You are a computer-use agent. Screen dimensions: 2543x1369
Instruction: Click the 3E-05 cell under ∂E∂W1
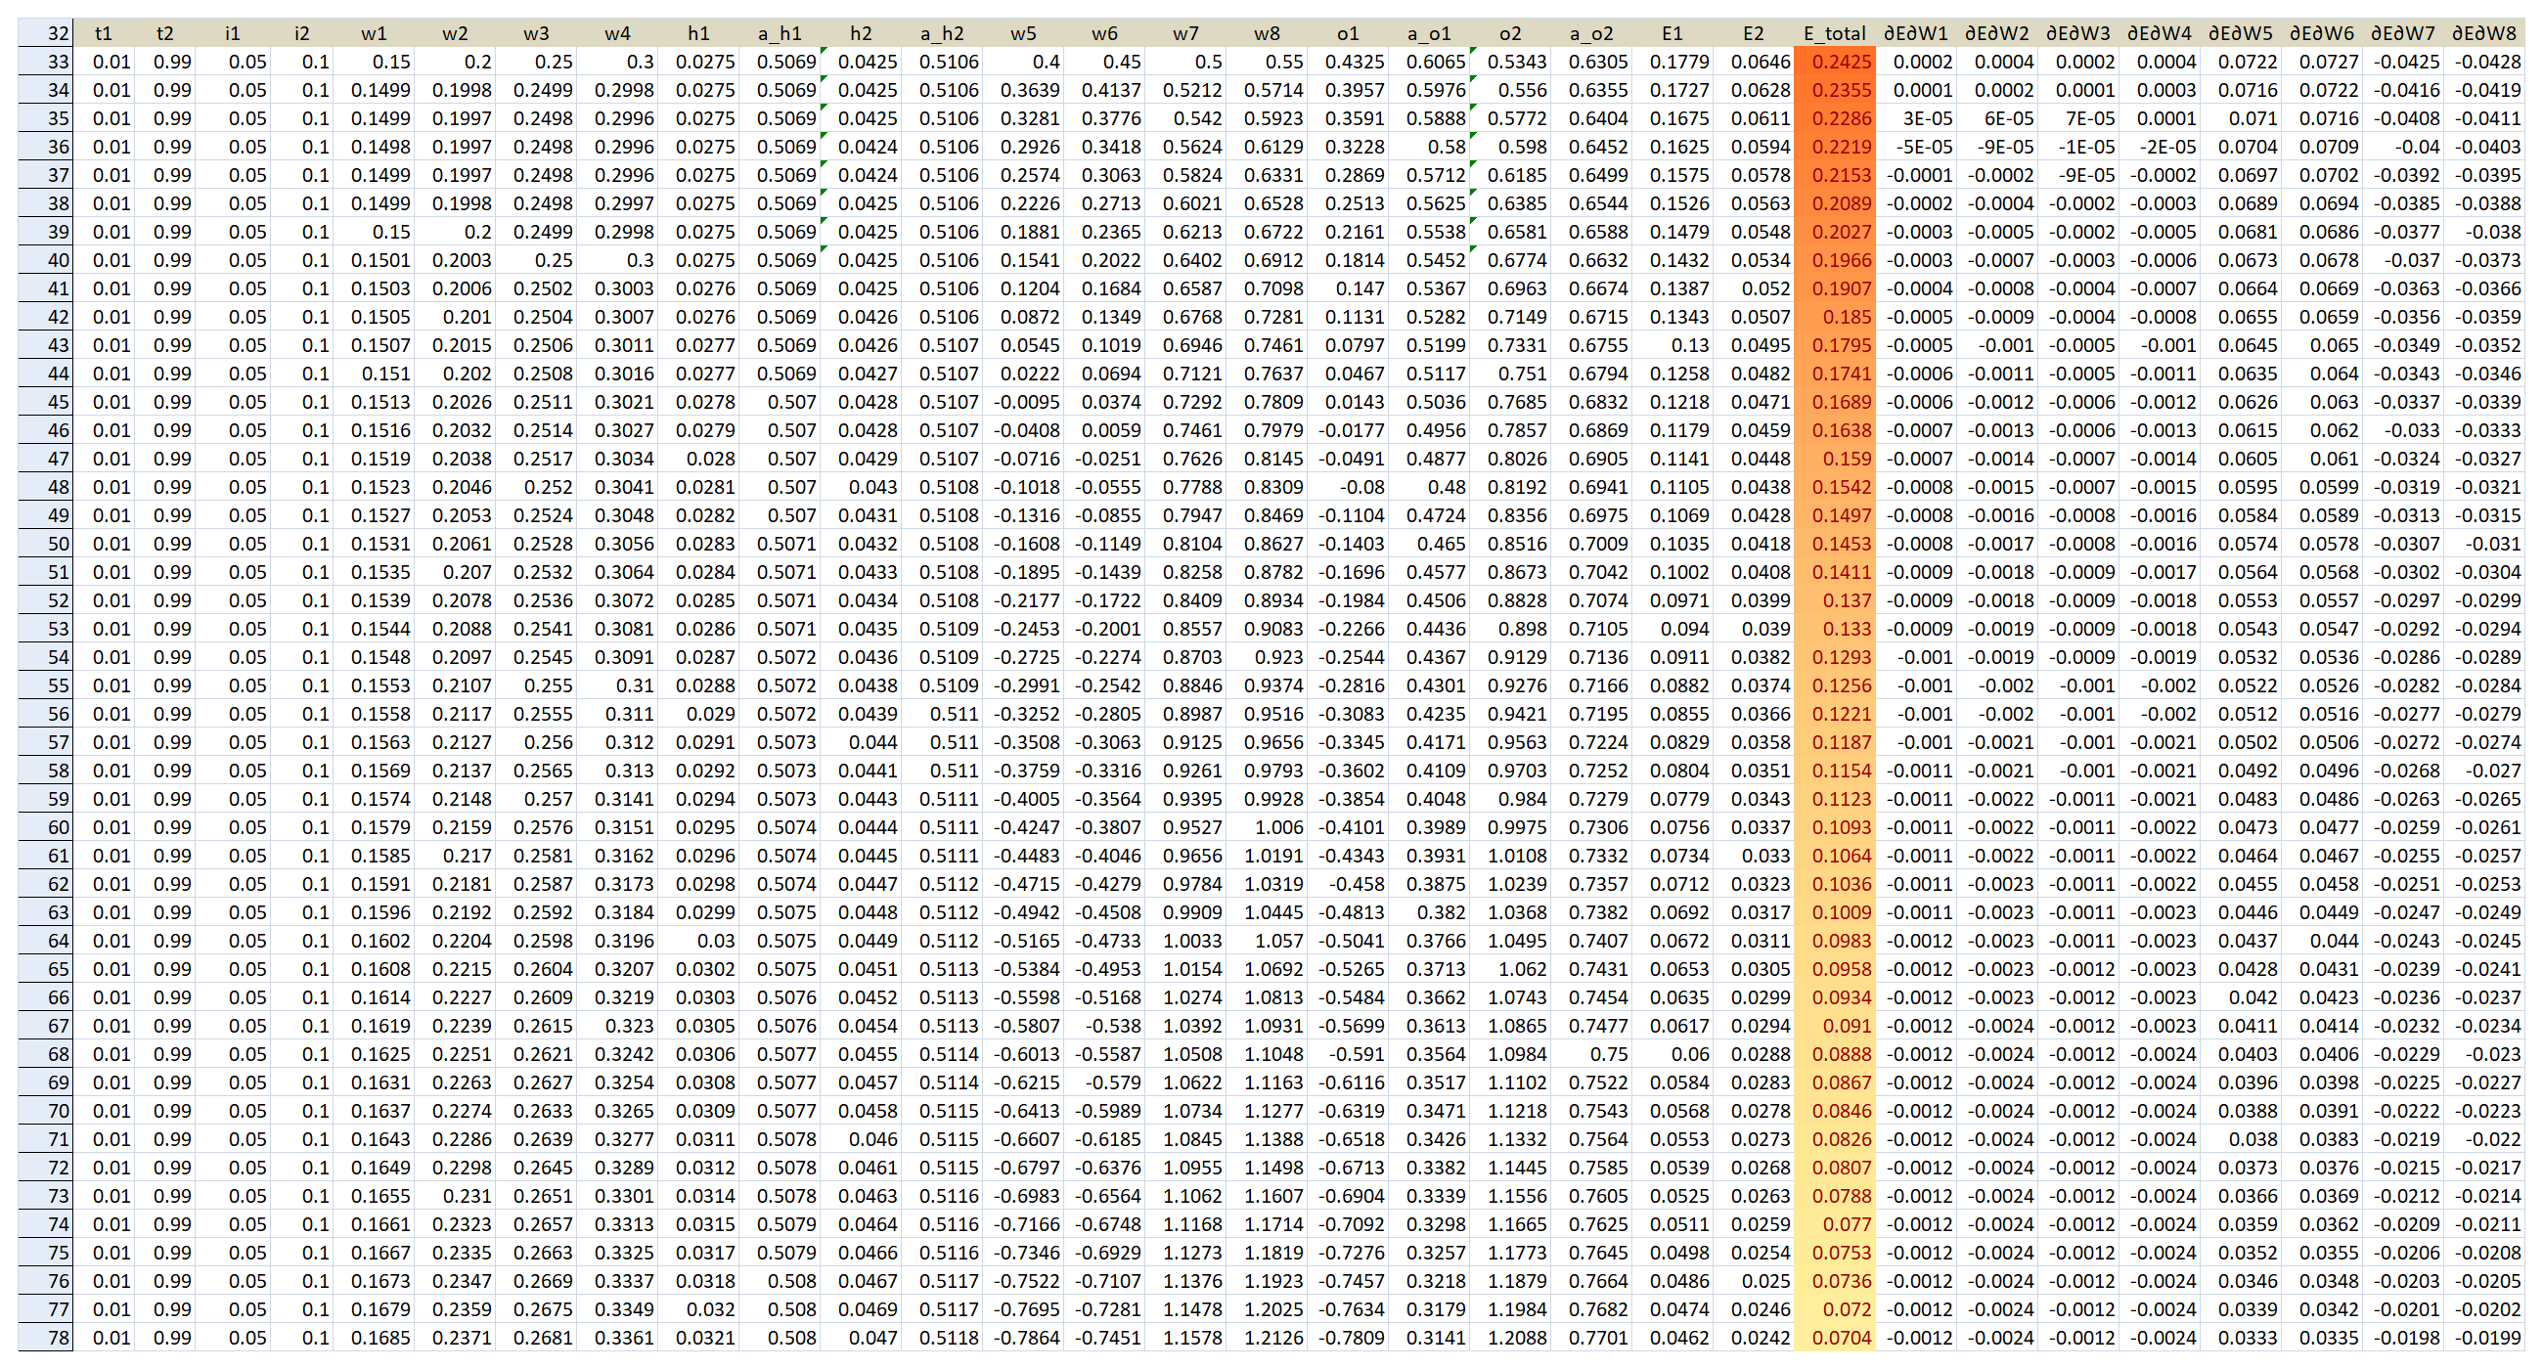coord(1915,118)
